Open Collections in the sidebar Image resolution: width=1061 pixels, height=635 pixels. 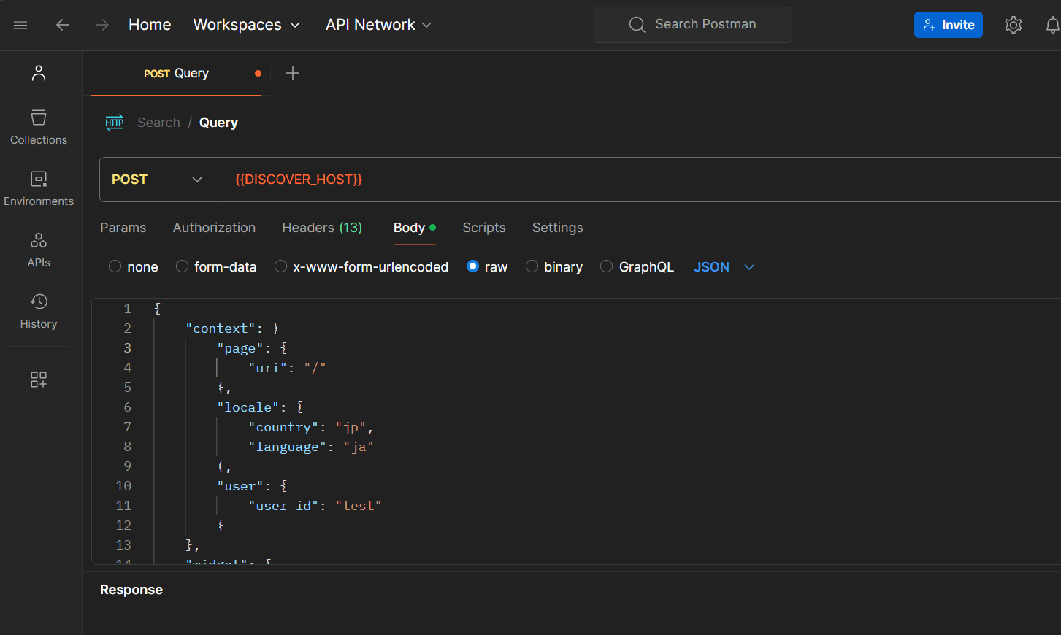pos(39,127)
